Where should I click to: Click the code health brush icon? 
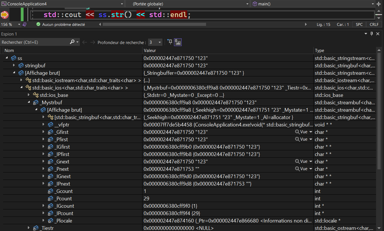tap(25, 24)
